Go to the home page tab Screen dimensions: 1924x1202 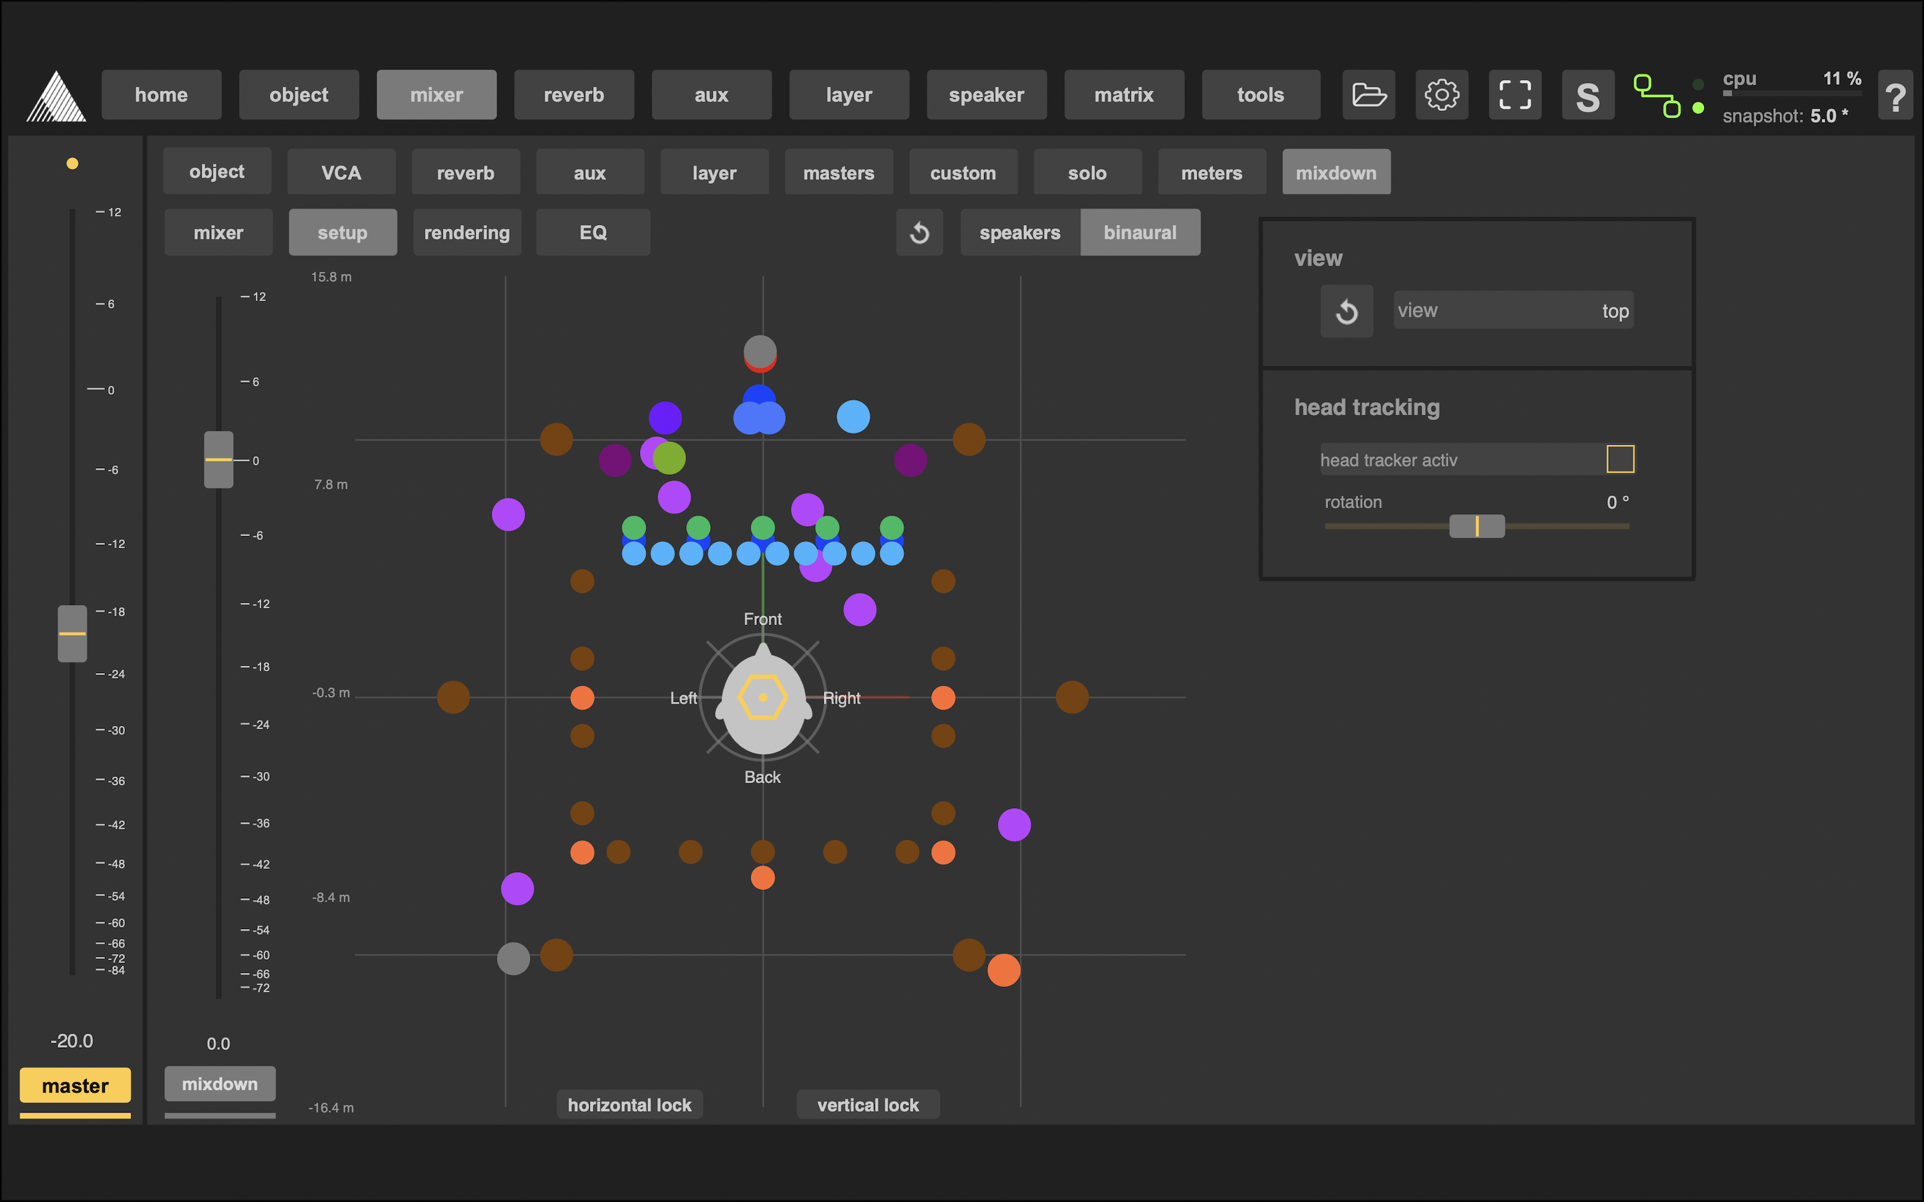coord(162,95)
